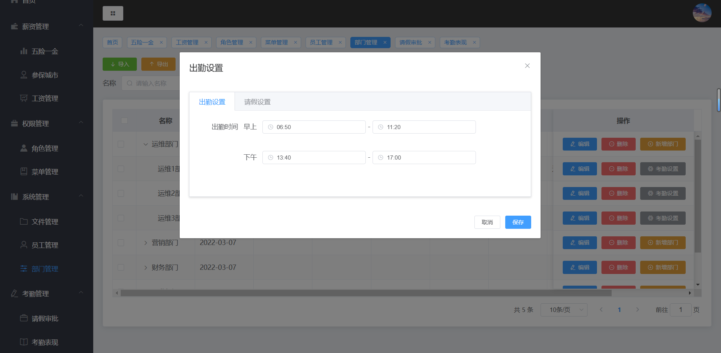
Task: Check the checkbox beside 财务部门
Action: (121, 267)
